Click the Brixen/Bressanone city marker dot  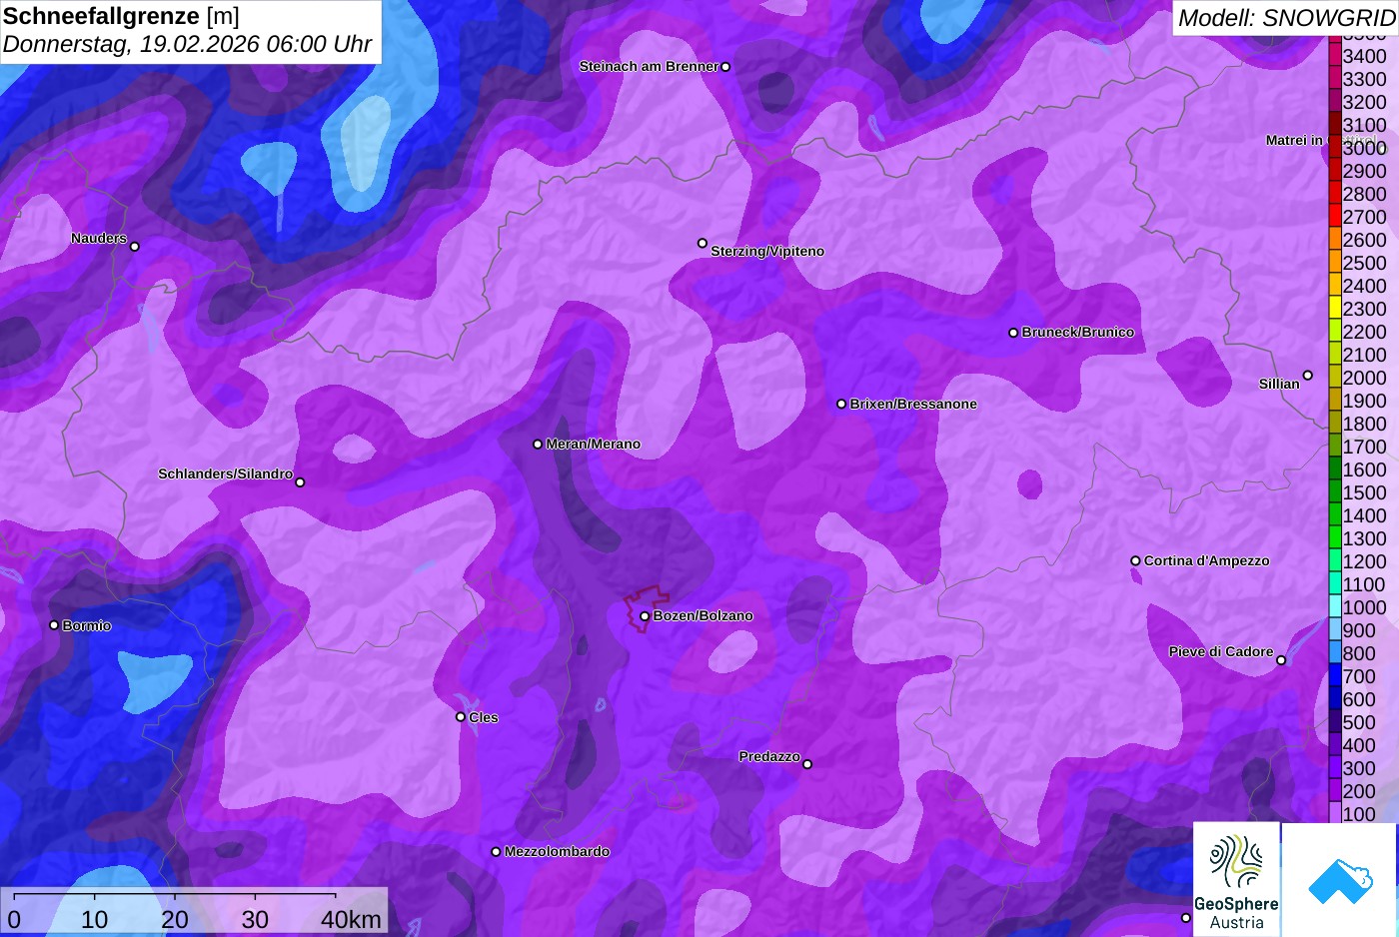point(841,405)
